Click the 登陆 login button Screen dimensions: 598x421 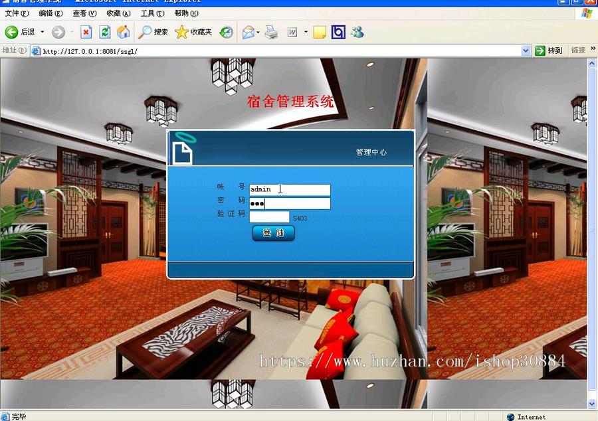point(273,233)
